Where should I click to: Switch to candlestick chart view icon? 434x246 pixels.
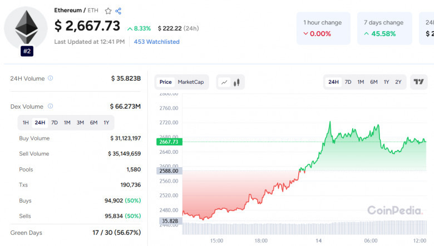236,82
